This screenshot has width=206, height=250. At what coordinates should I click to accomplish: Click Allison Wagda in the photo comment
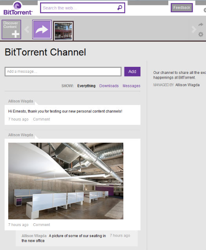pos(34,235)
